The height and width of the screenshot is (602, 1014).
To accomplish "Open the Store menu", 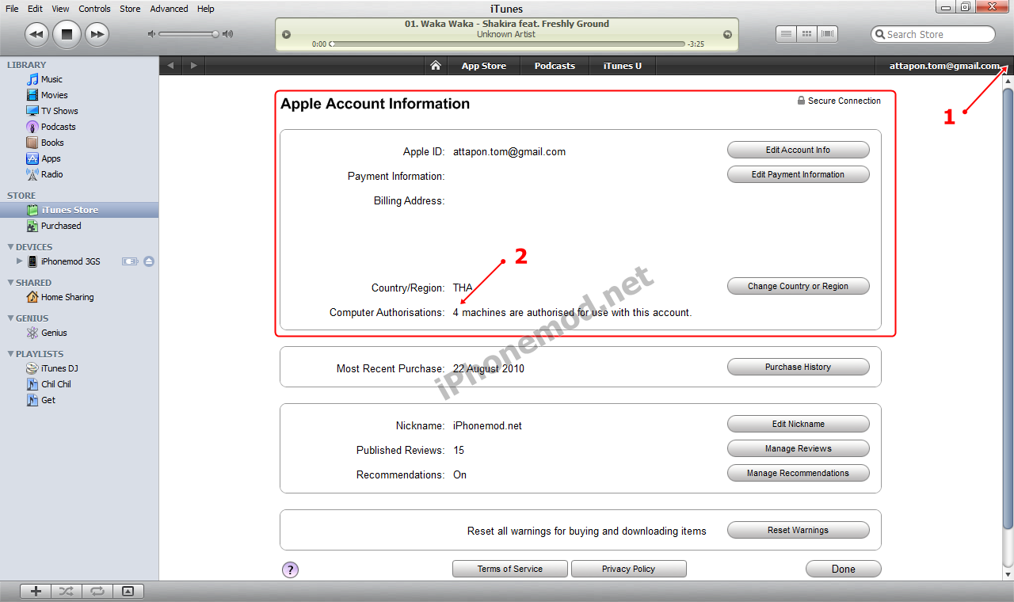I will pos(130,9).
